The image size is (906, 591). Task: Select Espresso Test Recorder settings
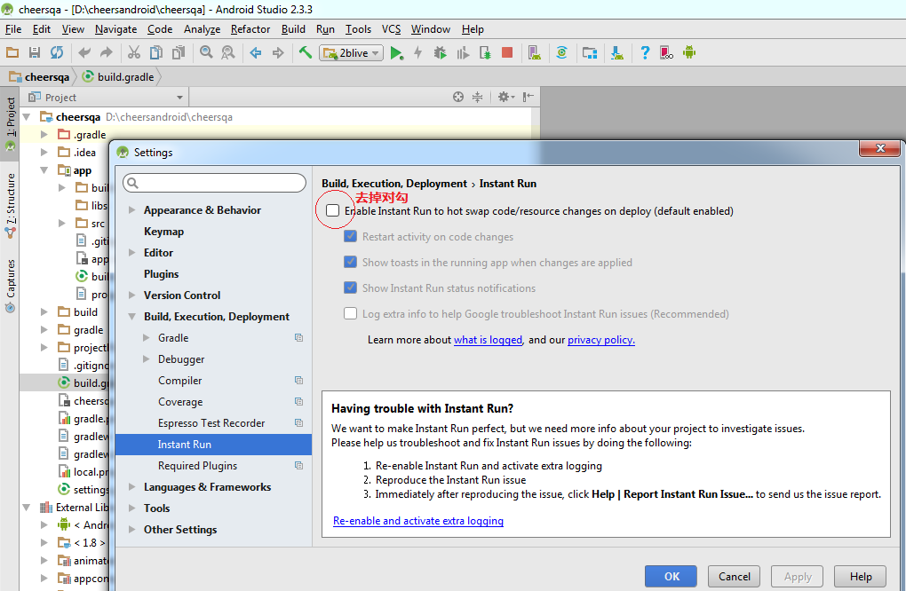[213, 423]
